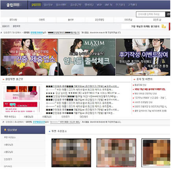
Task: Click the site logo in the top-left header
Action: 13,5
